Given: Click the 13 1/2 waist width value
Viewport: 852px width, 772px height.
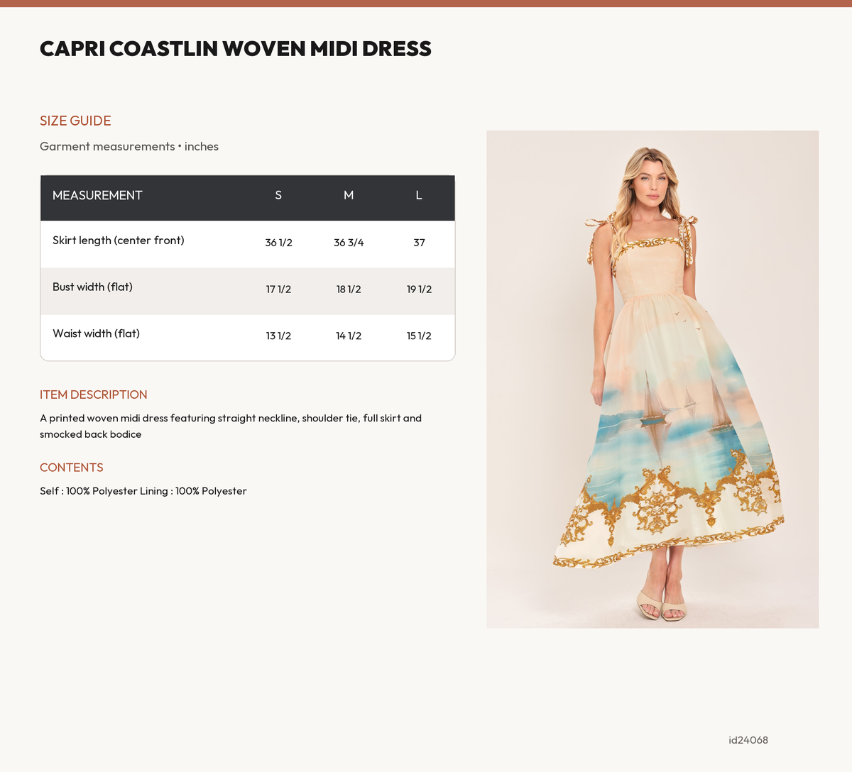Looking at the screenshot, I should [x=278, y=336].
